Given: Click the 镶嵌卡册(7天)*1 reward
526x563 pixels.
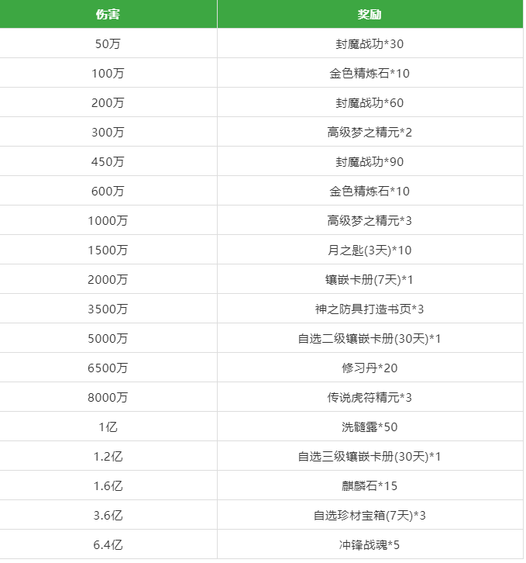Looking at the screenshot, I should click(x=370, y=279).
